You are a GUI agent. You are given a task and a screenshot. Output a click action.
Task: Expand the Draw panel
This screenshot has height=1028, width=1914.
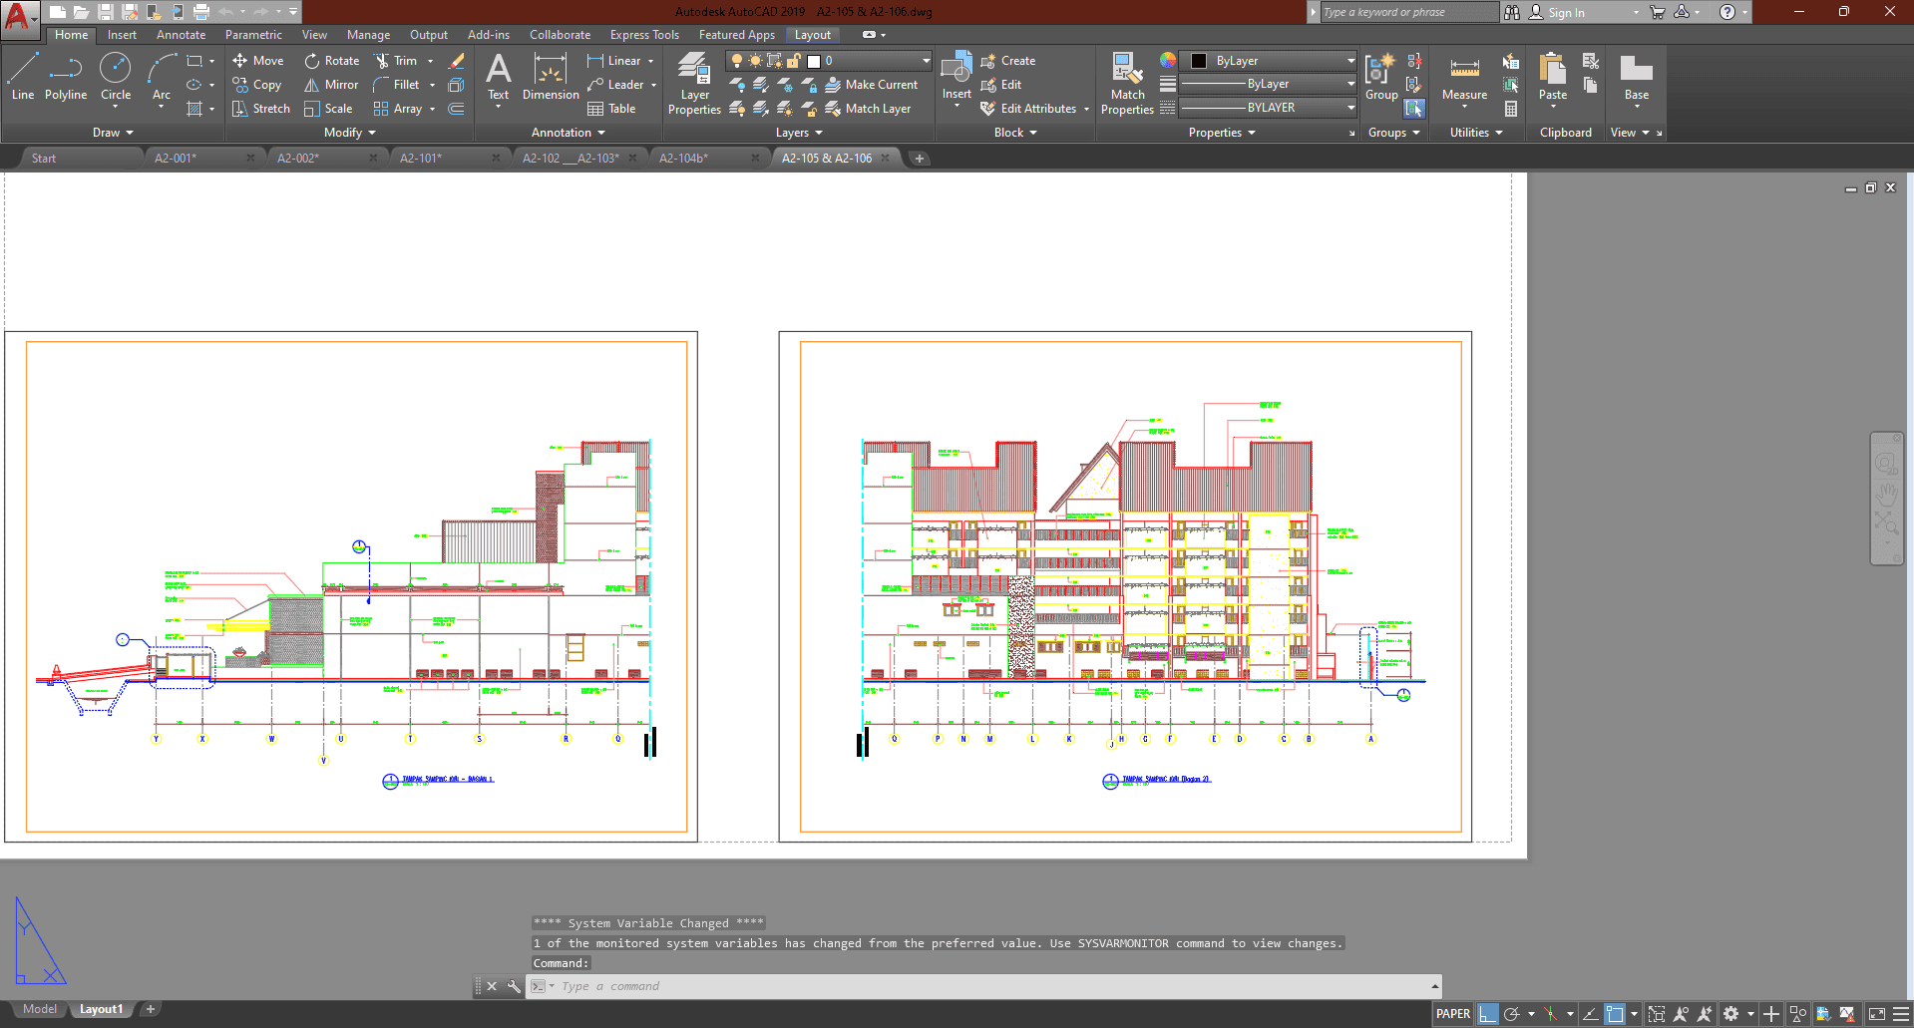pyautogui.click(x=113, y=133)
